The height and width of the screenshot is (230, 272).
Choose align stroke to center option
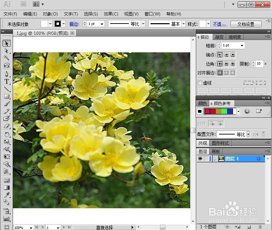pos(220,73)
